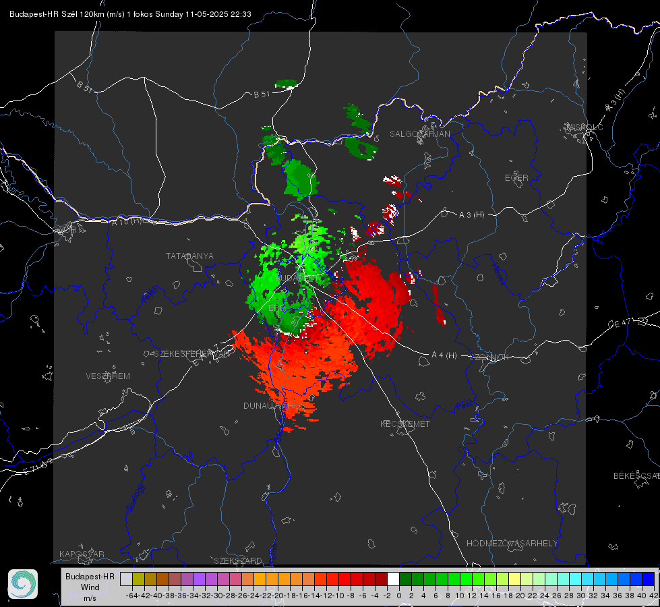Pick the dark blue swatch between 40 and 42
660x607 pixels.
point(648,579)
